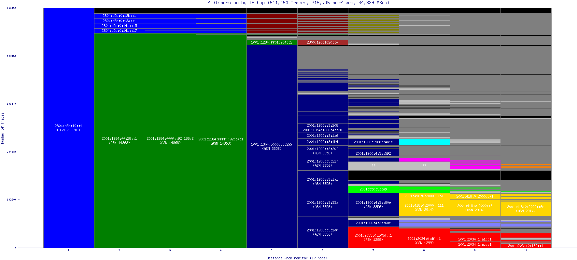Click the x-axis tick label '5'
Viewport: 577px width, 260px height.
[272, 250]
